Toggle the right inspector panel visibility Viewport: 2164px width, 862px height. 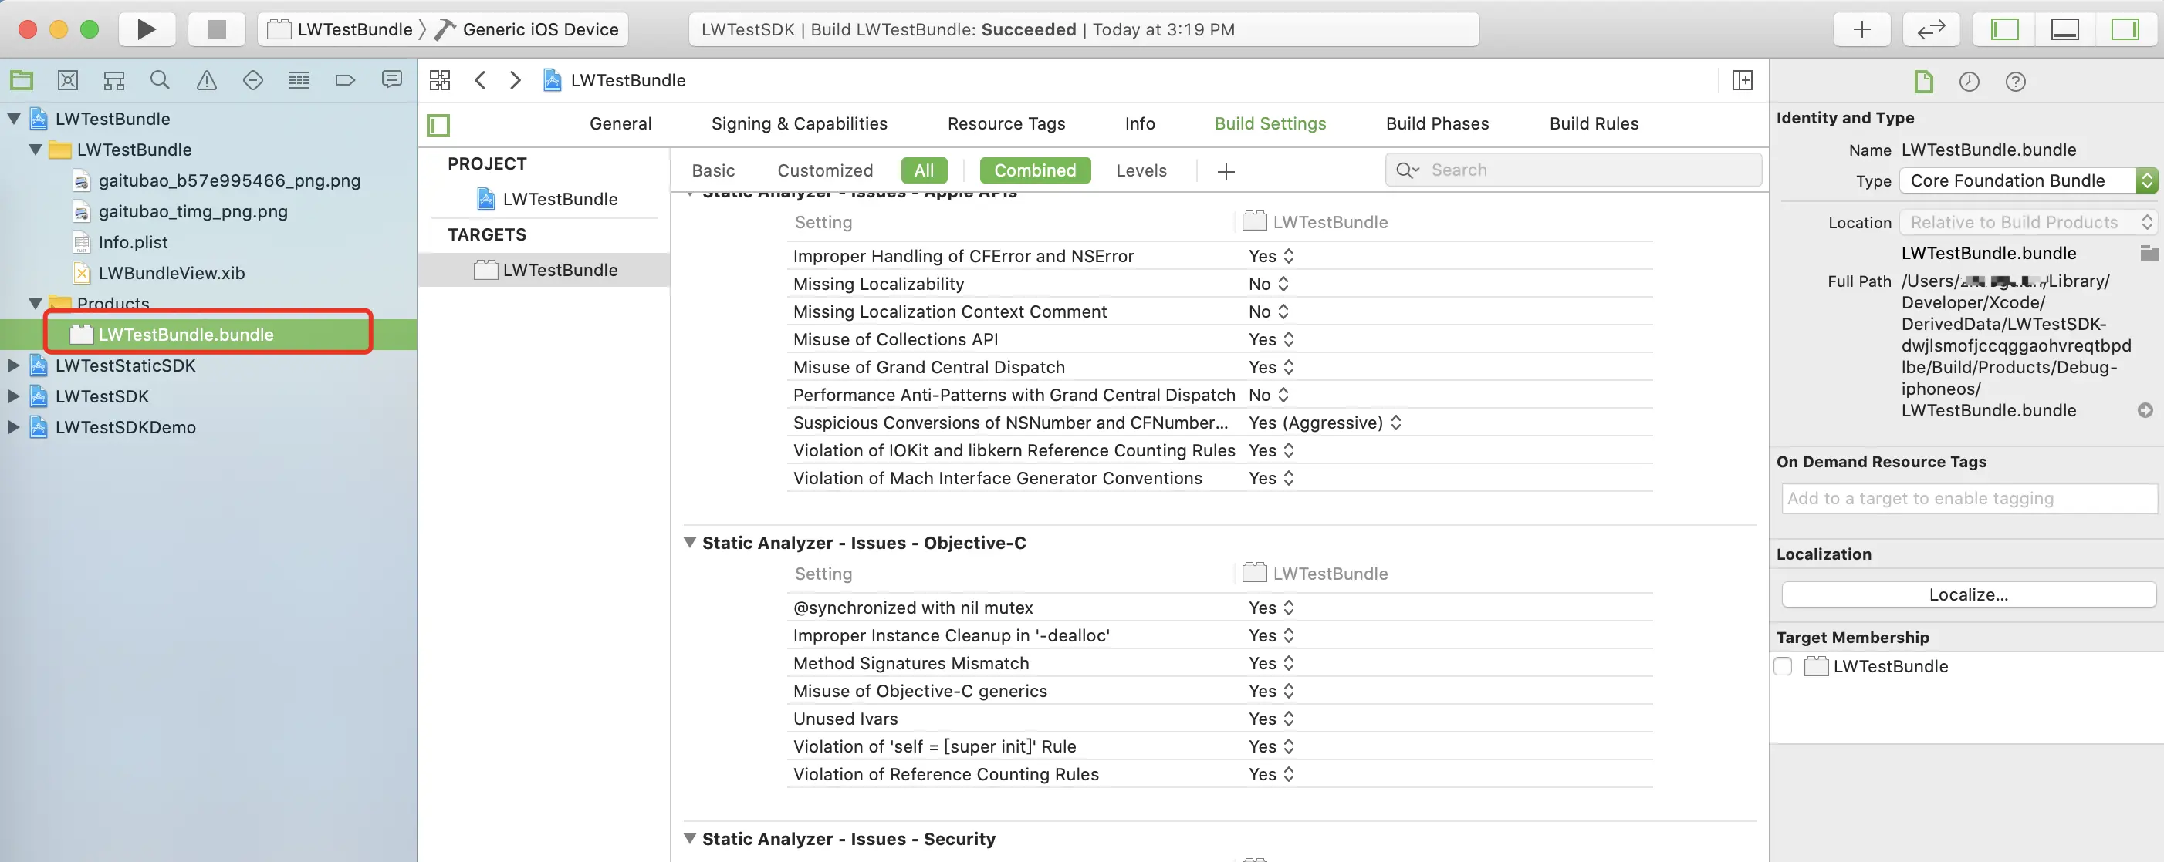click(x=2125, y=29)
